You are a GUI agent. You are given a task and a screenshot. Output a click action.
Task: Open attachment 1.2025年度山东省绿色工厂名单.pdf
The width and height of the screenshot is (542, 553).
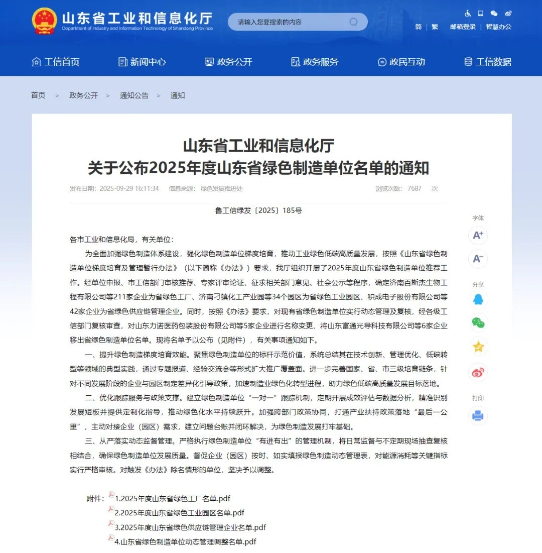pyautogui.click(x=172, y=499)
